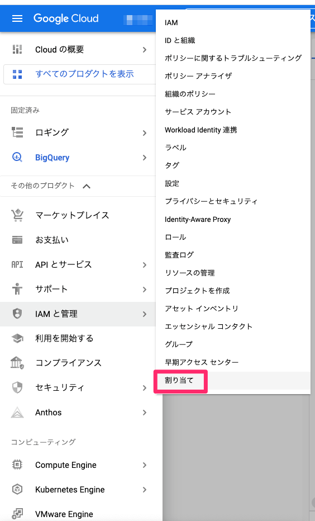
Task: Collapse the その他のプロダクト section
Action: [87, 186]
